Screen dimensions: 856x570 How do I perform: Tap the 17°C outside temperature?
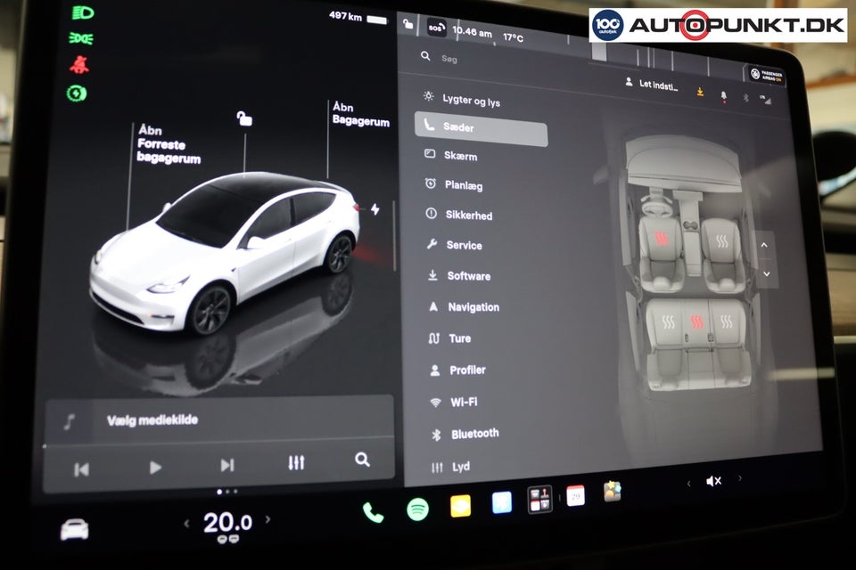[x=514, y=37]
